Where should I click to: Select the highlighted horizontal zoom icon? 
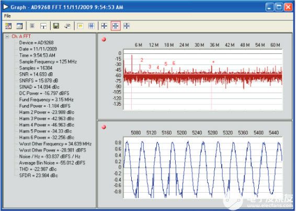[116, 26]
